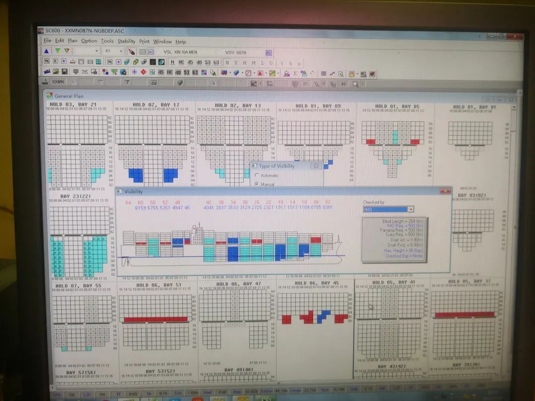Click the red diamond icon in the toolbar
The image size is (535, 401).
click(143, 72)
